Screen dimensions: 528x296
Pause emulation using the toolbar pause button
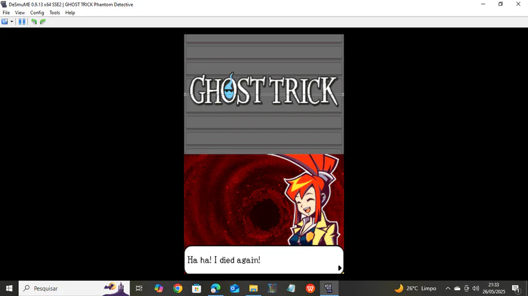pos(22,22)
